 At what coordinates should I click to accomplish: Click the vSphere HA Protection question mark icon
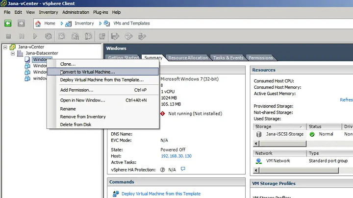[x=163, y=170]
